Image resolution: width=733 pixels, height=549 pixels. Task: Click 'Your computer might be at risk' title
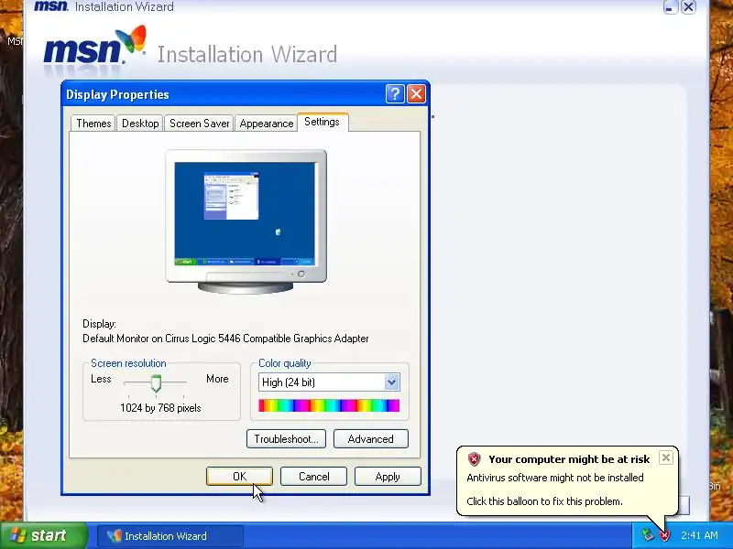click(569, 459)
